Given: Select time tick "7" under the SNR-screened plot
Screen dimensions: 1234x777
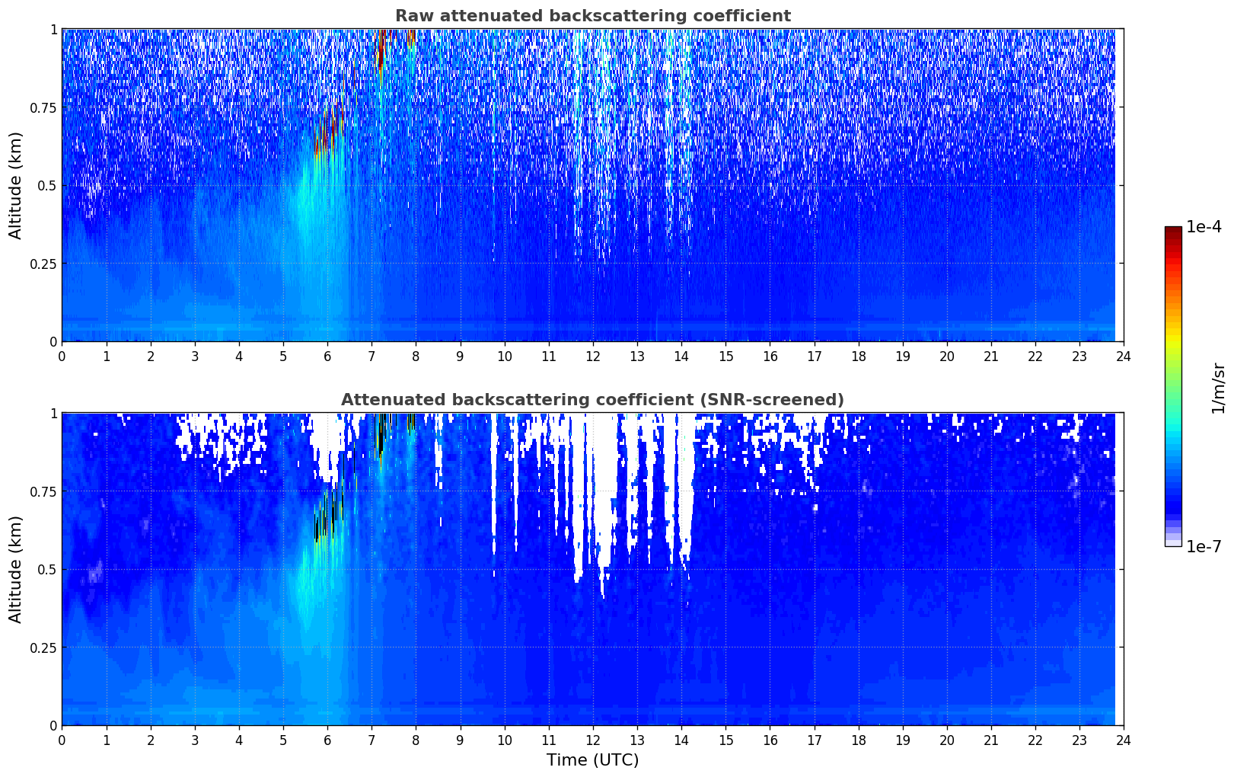Looking at the screenshot, I should (371, 740).
